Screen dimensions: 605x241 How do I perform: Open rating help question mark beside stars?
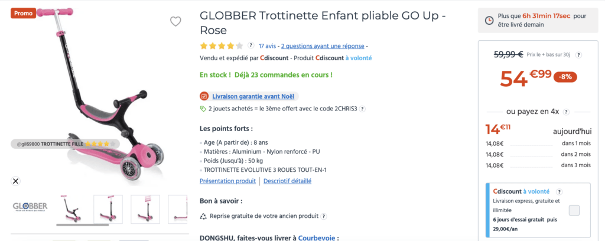point(251,45)
